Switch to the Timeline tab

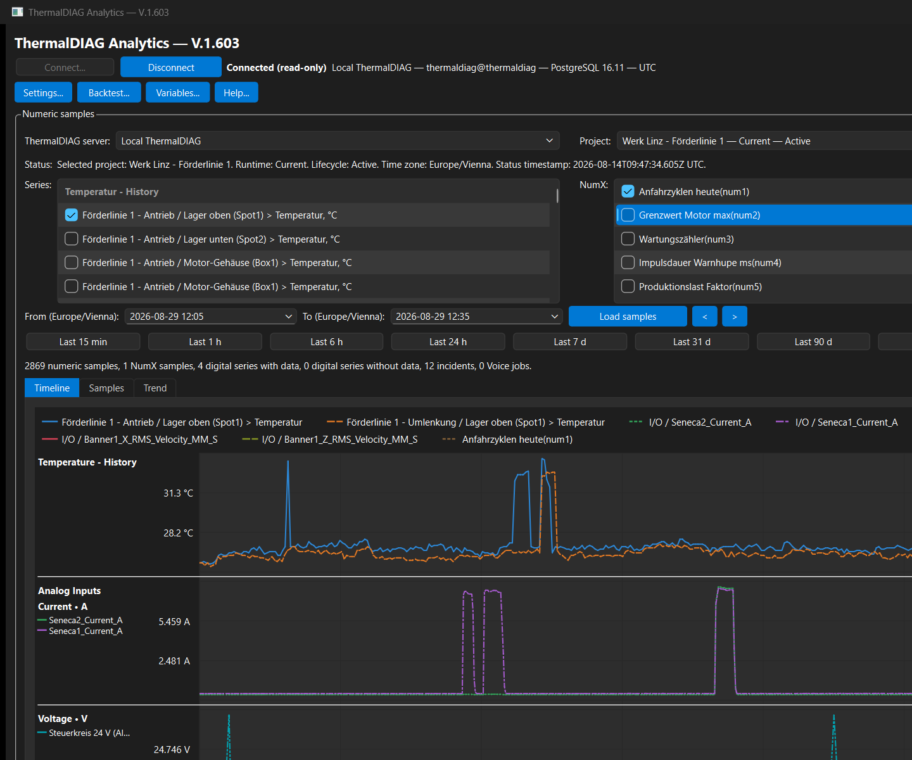click(52, 388)
